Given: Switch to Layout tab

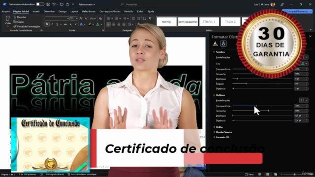Looking at the screenshot, I should [x=74, y=11].
